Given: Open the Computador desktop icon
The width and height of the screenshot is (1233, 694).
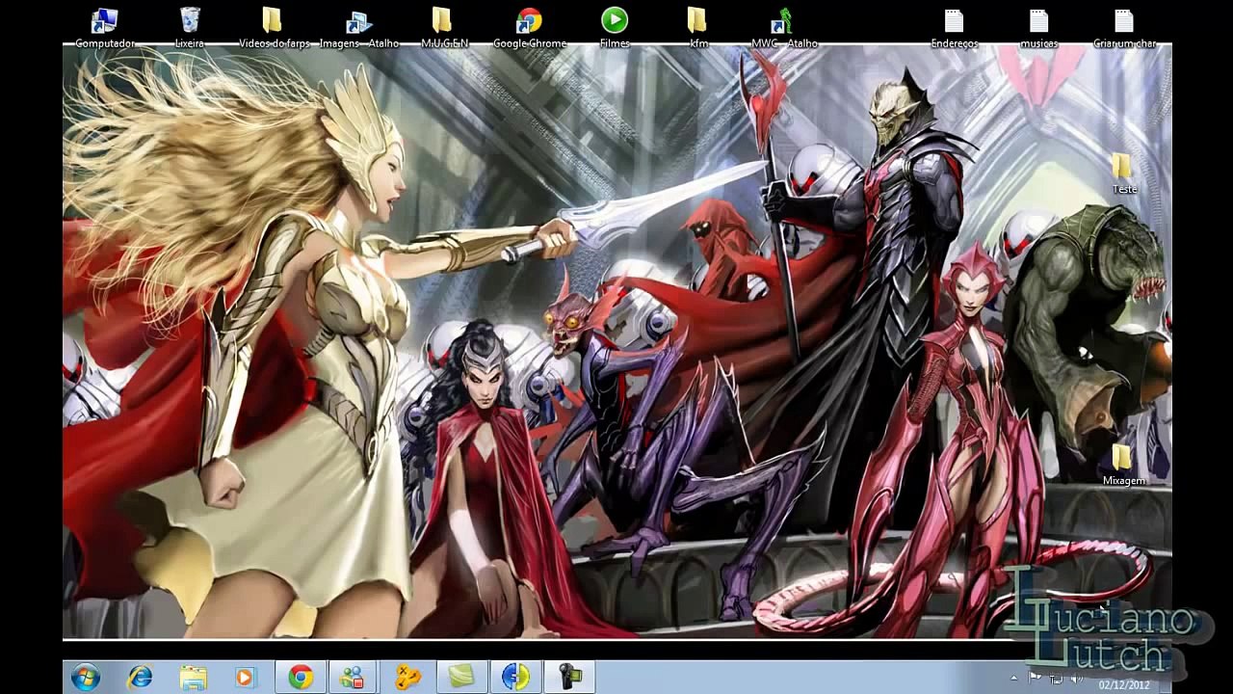Looking at the screenshot, I should tap(104, 27).
